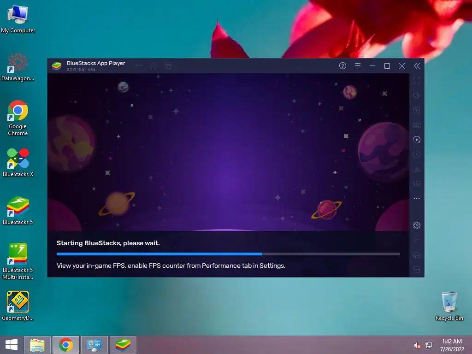Click the BlueStacks taskbar button
The width and height of the screenshot is (472, 354).
[123, 345]
